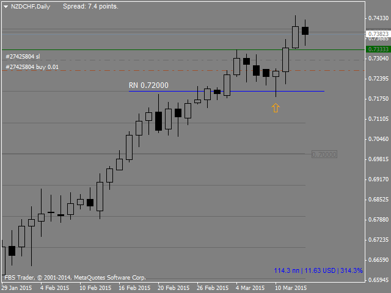Click the 0.69815 price scale value
The height and width of the screenshot is (293, 391).
coord(379,159)
